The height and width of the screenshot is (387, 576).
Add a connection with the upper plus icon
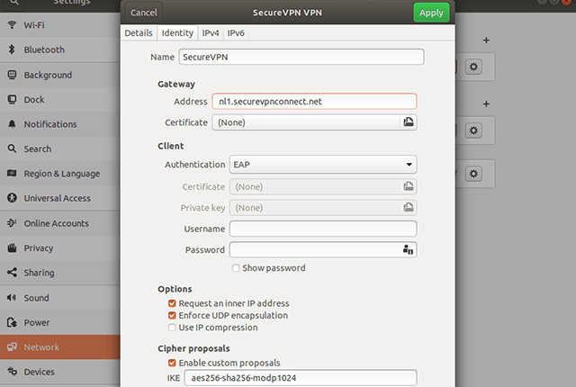486,40
